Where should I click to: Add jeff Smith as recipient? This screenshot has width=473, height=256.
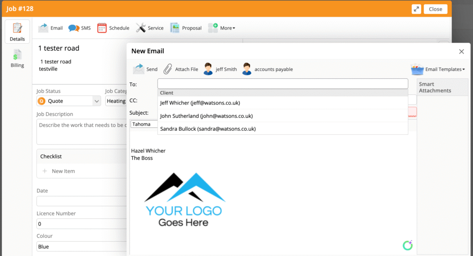pos(220,69)
